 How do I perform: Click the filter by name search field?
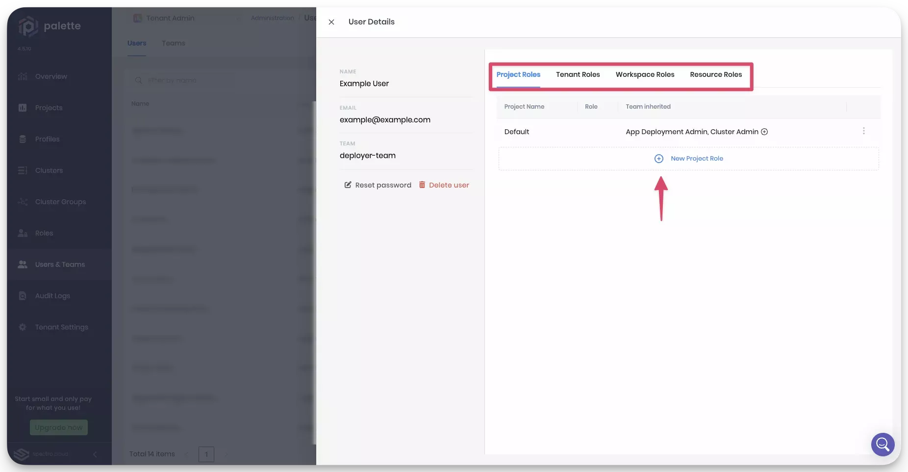[x=181, y=80]
